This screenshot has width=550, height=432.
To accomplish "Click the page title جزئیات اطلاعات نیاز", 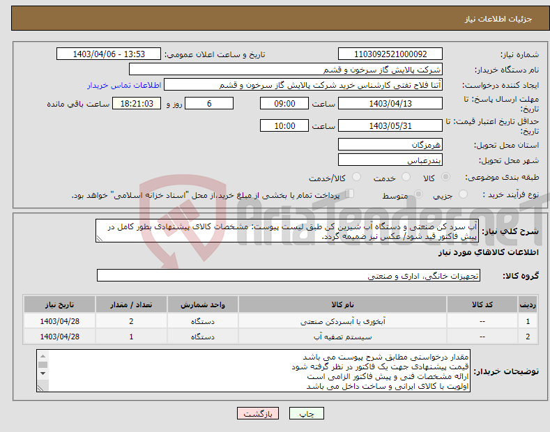I will pyautogui.click(x=498, y=19).
